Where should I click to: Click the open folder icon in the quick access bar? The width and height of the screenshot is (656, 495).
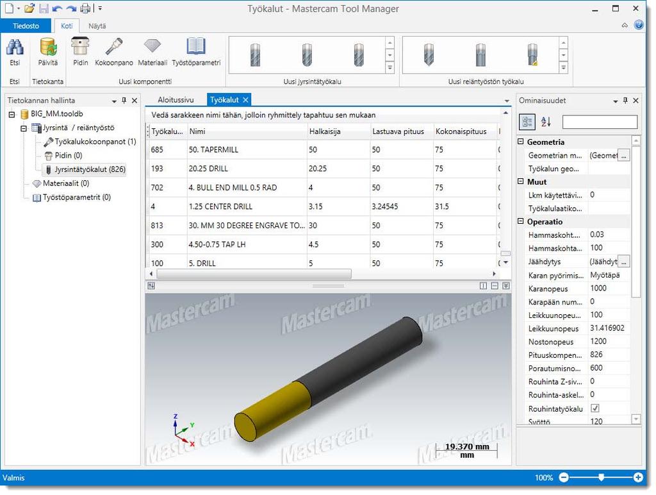pos(29,8)
